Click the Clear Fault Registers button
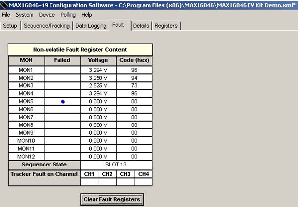Viewport: 298px width, 207px height. point(112,199)
